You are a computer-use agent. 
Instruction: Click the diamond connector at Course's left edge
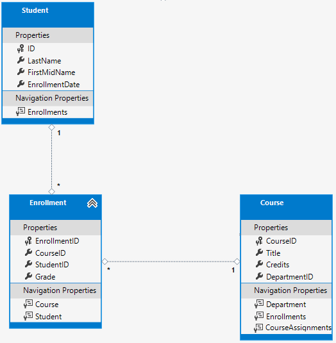point(237,262)
